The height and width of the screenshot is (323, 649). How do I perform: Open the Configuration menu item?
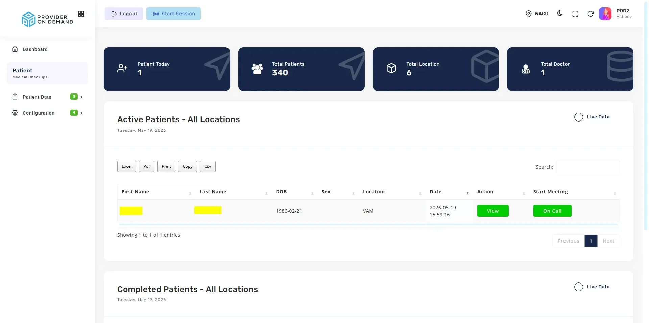point(47,113)
